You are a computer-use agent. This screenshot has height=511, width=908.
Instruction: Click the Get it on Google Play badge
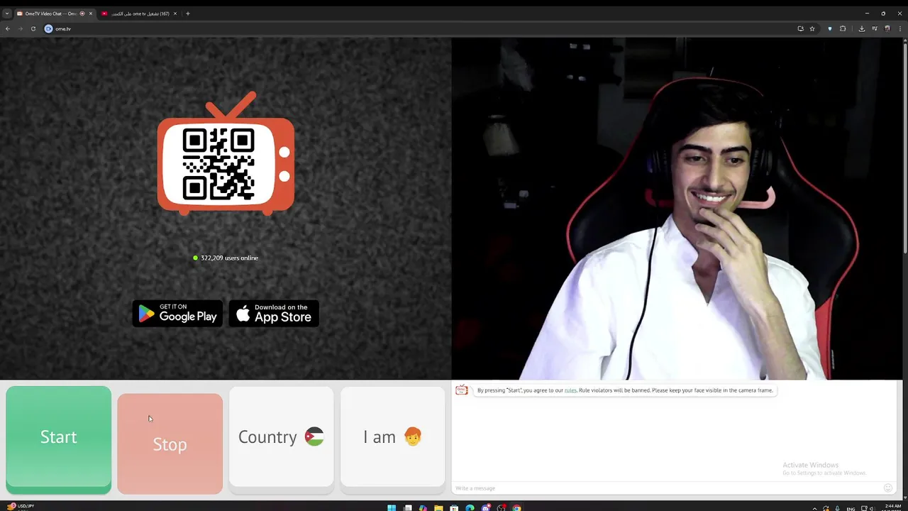[177, 314]
